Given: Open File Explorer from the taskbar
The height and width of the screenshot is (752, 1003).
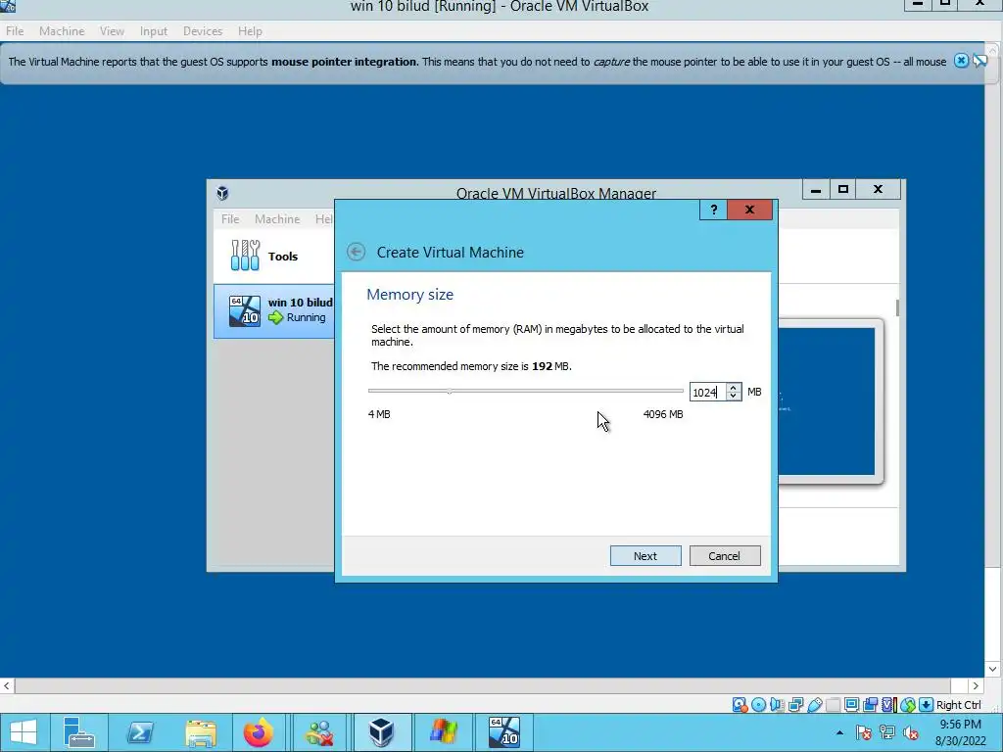Looking at the screenshot, I should (201, 732).
